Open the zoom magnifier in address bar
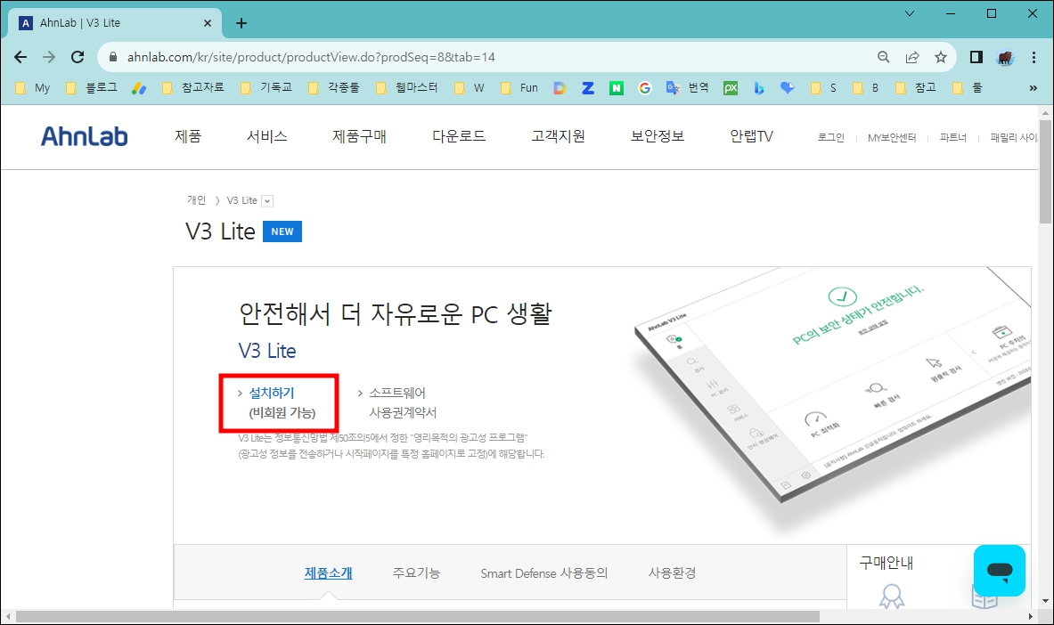Screen dimensions: 1054x625 [883, 57]
